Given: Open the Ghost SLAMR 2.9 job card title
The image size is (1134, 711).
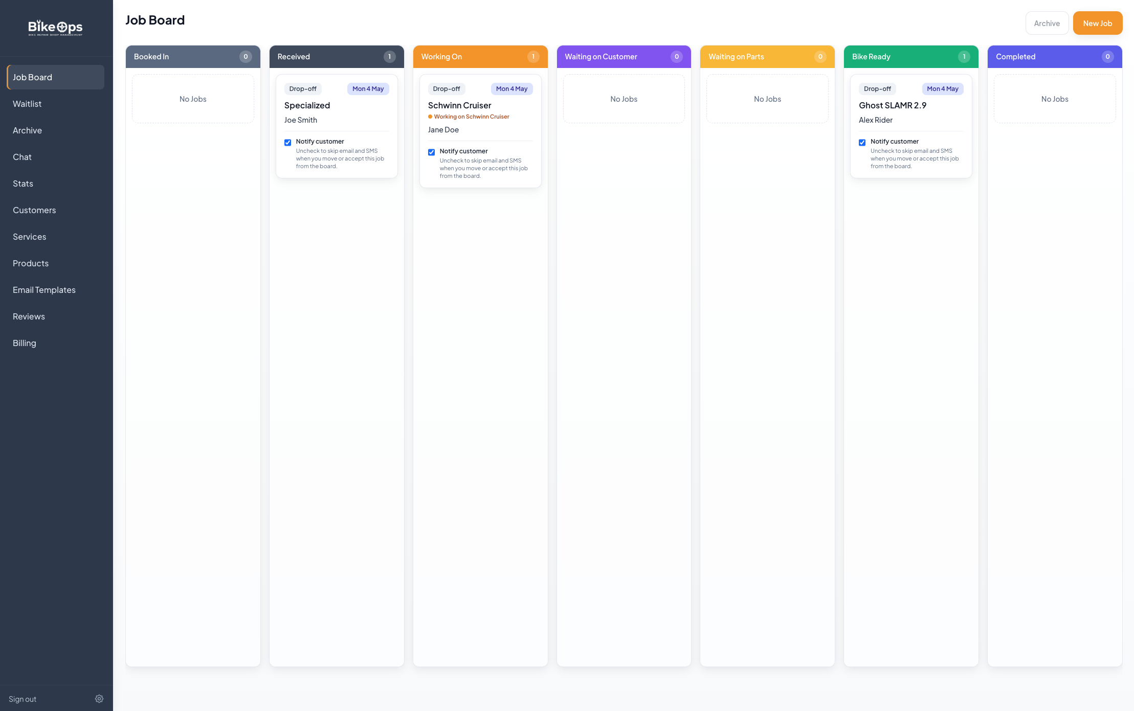Looking at the screenshot, I should pos(893,105).
